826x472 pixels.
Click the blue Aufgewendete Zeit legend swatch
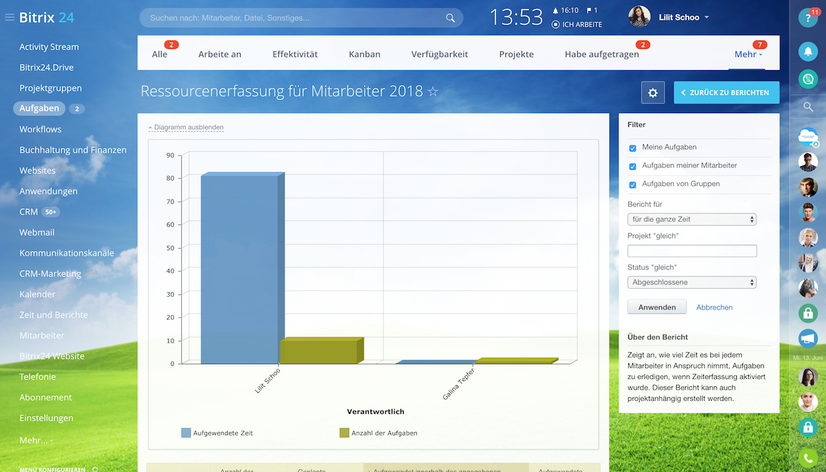pos(186,433)
